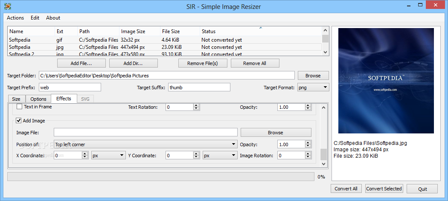Click file list scrollbar up arrow

click(325, 30)
